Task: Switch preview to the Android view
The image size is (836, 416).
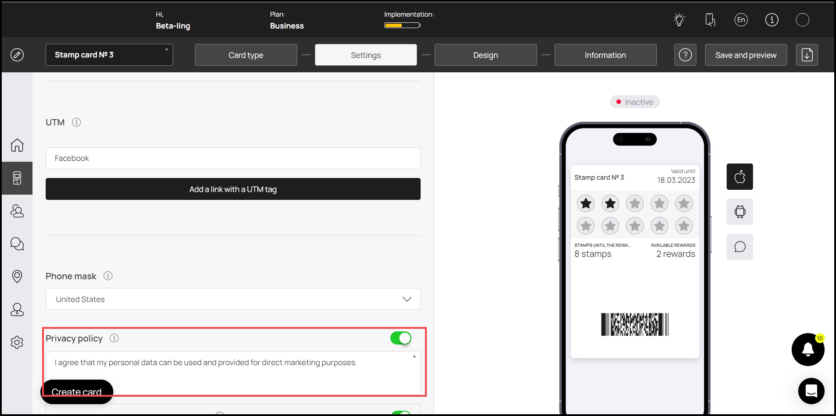Action: pyautogui.click(x=740, y=212)
